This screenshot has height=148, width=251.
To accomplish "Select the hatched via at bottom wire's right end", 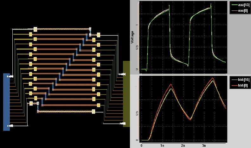I will coord(93,112).
